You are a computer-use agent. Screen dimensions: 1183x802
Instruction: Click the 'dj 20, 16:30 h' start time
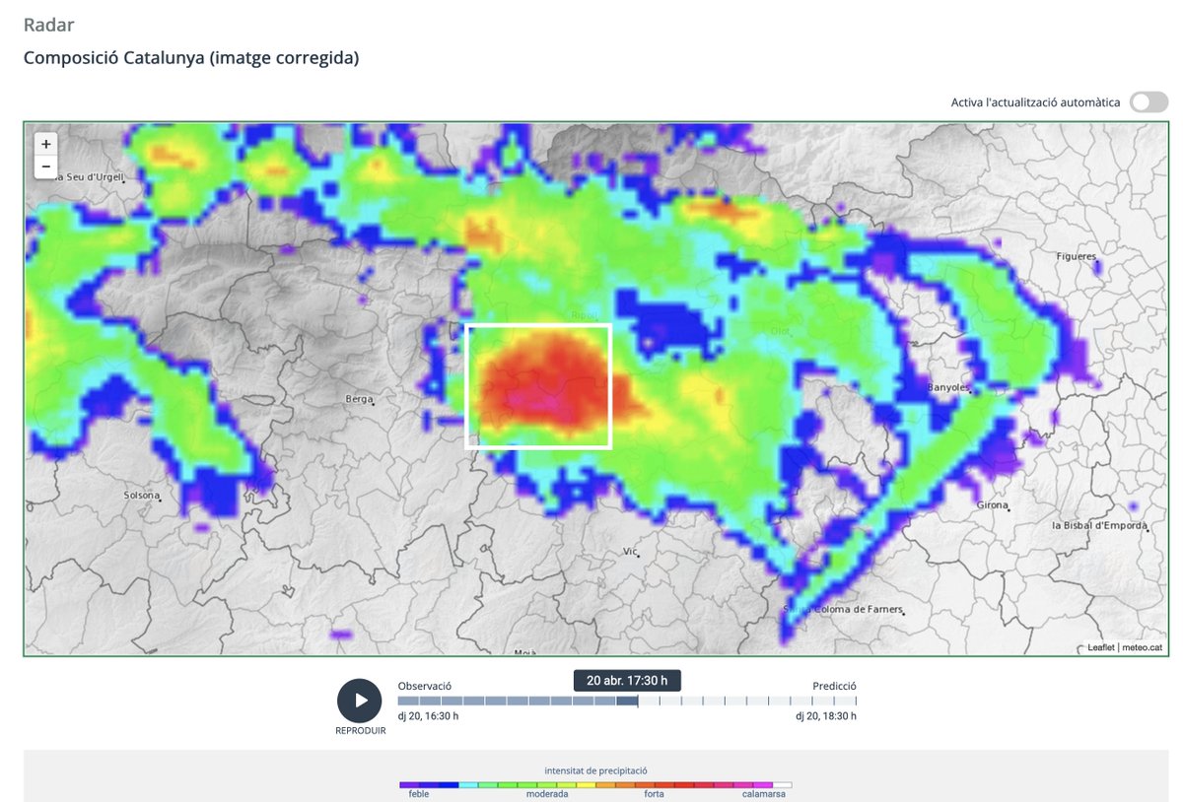click(x=428, y=716)
